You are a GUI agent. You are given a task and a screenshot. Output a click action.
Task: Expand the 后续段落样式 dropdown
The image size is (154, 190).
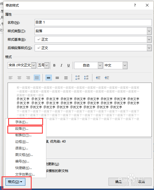(x=149, y=48)
